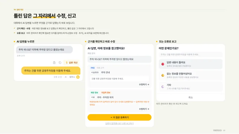The width and height of the screenshot is (239, 134).
Task: Click the 취소 button in the report dialog
Action: 191,97
